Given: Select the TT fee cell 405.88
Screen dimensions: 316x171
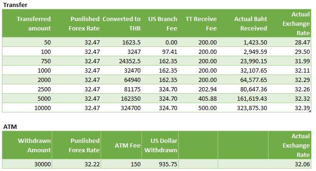Looking at the screenshot, I should [198, 99].
